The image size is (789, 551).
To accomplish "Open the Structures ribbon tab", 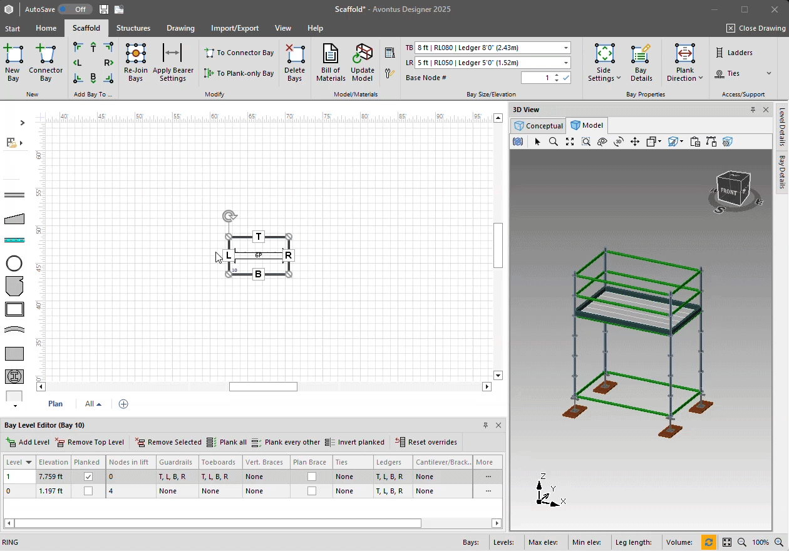I will coord(133,28).
